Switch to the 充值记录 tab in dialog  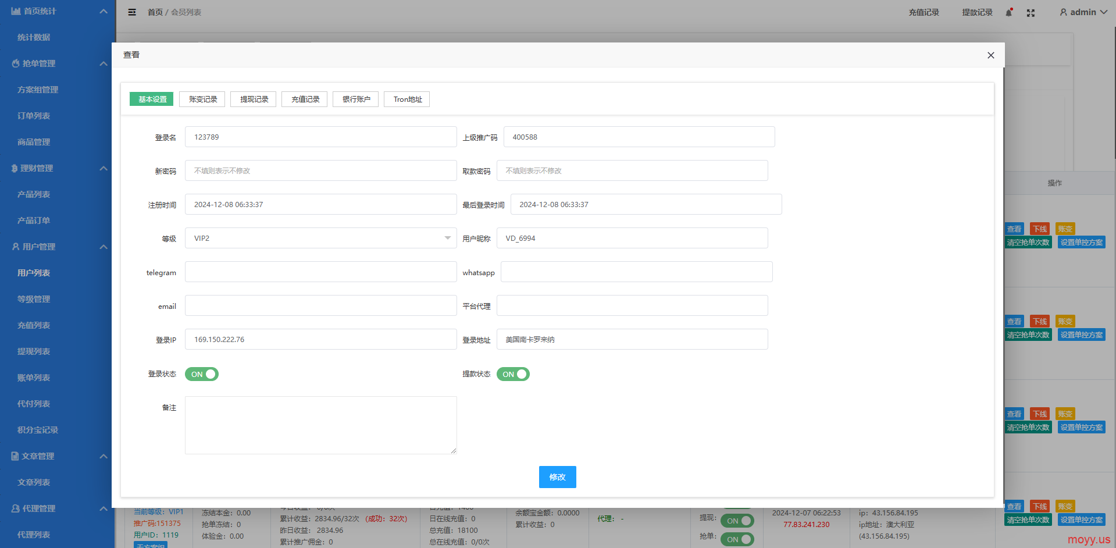point(305,99)
